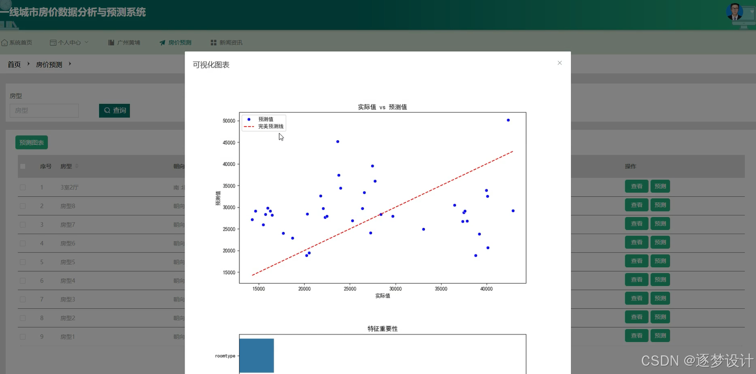Check the checkbox for 房型1 row
This screenshot has height=374, width=756.
[x=22, y=337]
